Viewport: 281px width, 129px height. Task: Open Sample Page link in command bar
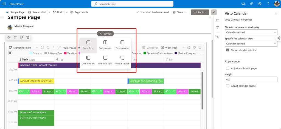(x=15, y=12)
